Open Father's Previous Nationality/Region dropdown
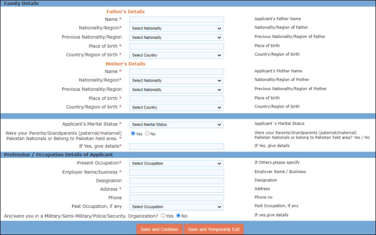376x235 pixels. [176, 37]
